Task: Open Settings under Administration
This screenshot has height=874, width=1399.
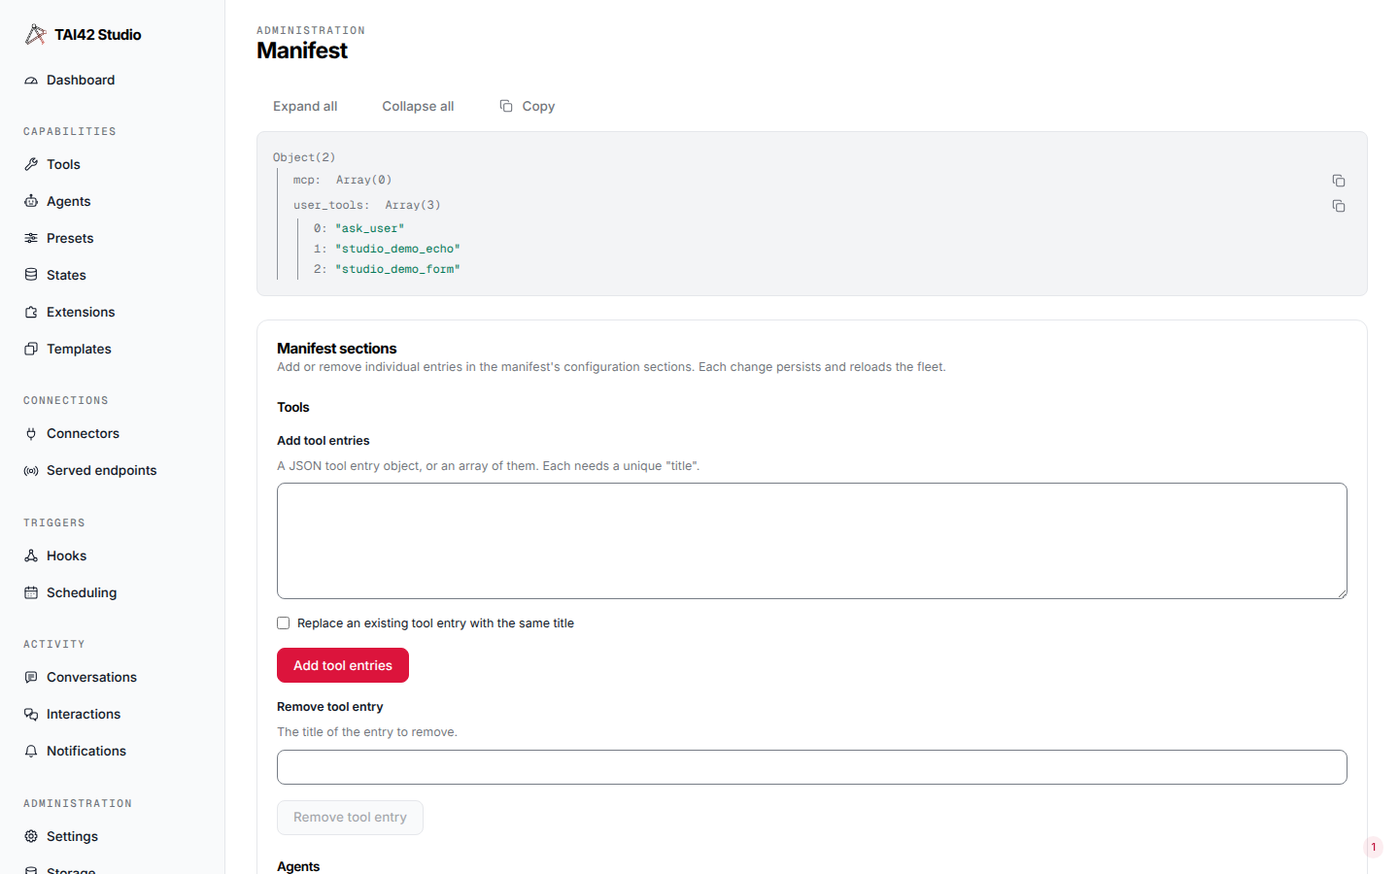Action: coord(72,836)
